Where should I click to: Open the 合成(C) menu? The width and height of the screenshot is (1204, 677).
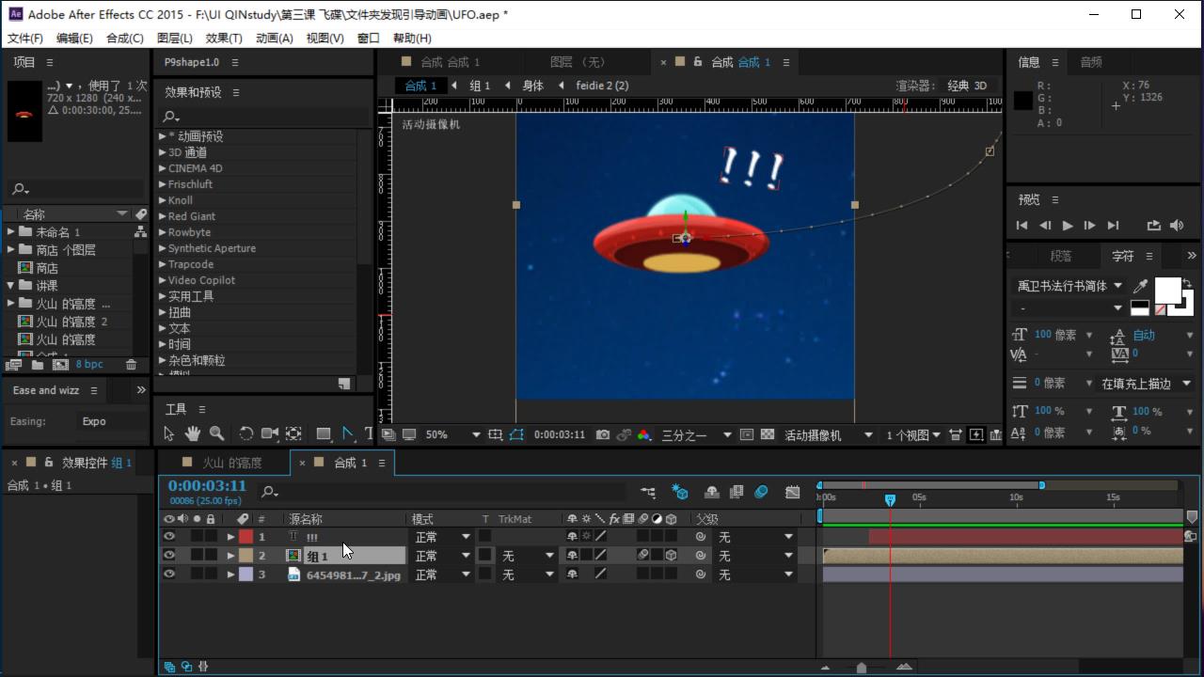coord(125,38)
